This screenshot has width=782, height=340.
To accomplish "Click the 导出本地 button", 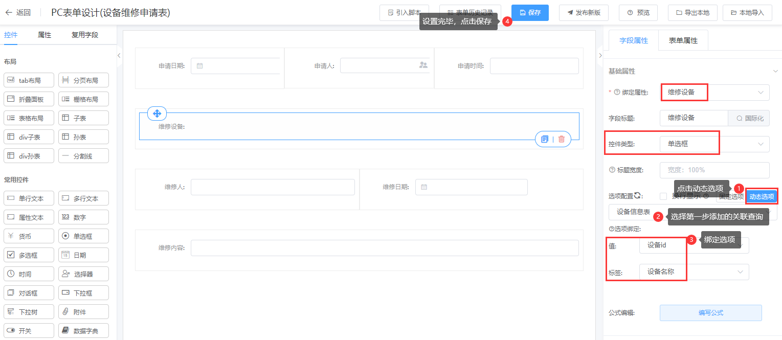I will pyautogui.click(x=692, y=13).
